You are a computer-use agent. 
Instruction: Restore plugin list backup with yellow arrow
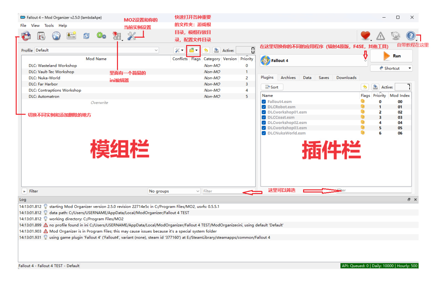365,87
